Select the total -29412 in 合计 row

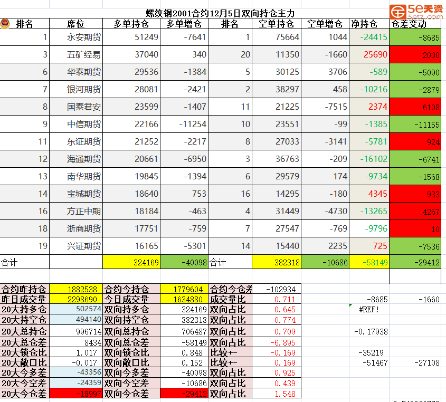[x=415, y=262]
